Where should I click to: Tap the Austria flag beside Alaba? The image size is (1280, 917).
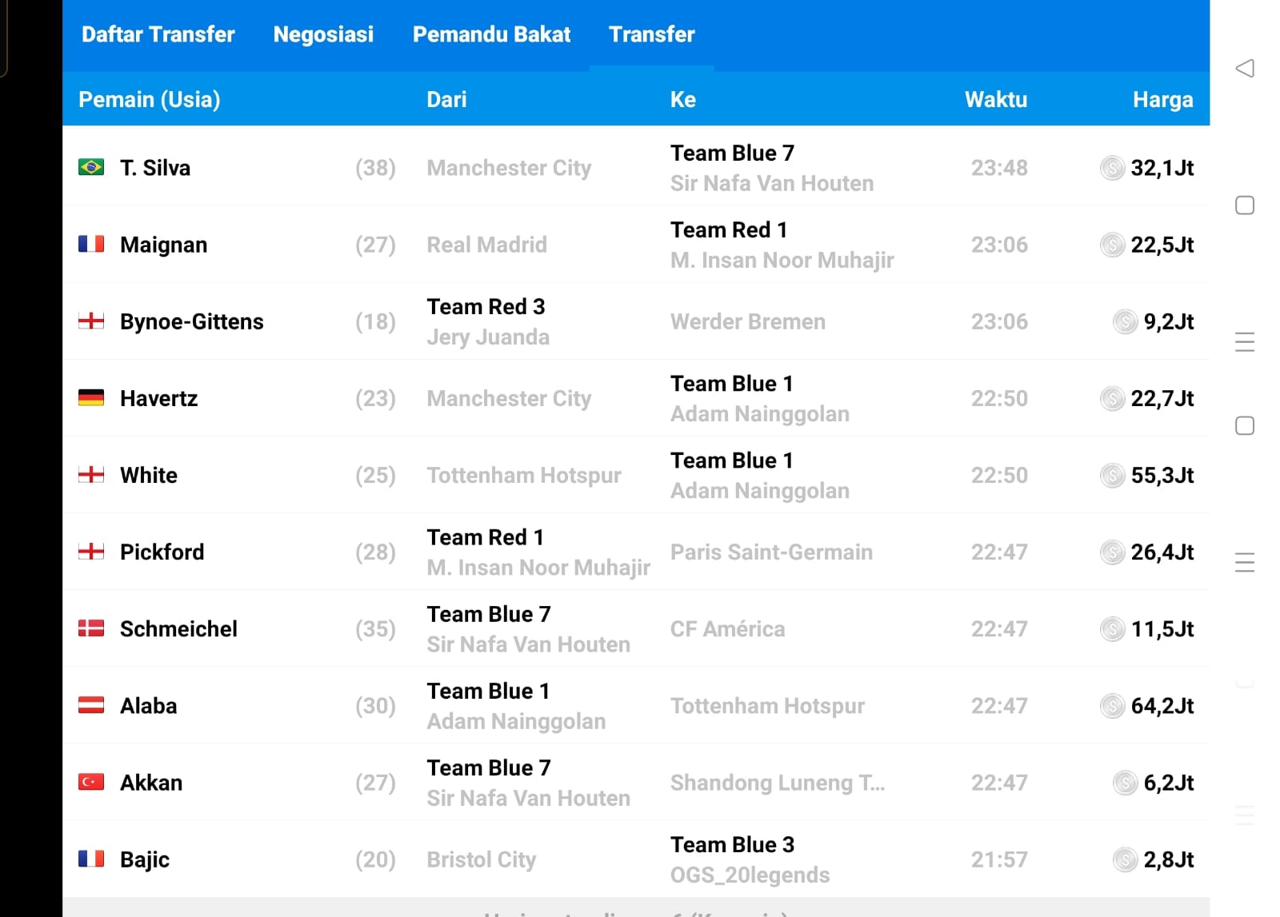(91, 705)
